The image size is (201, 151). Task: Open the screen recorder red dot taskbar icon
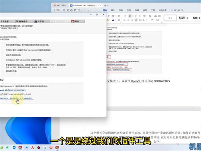pyautogui.click(x=39, y=148)
